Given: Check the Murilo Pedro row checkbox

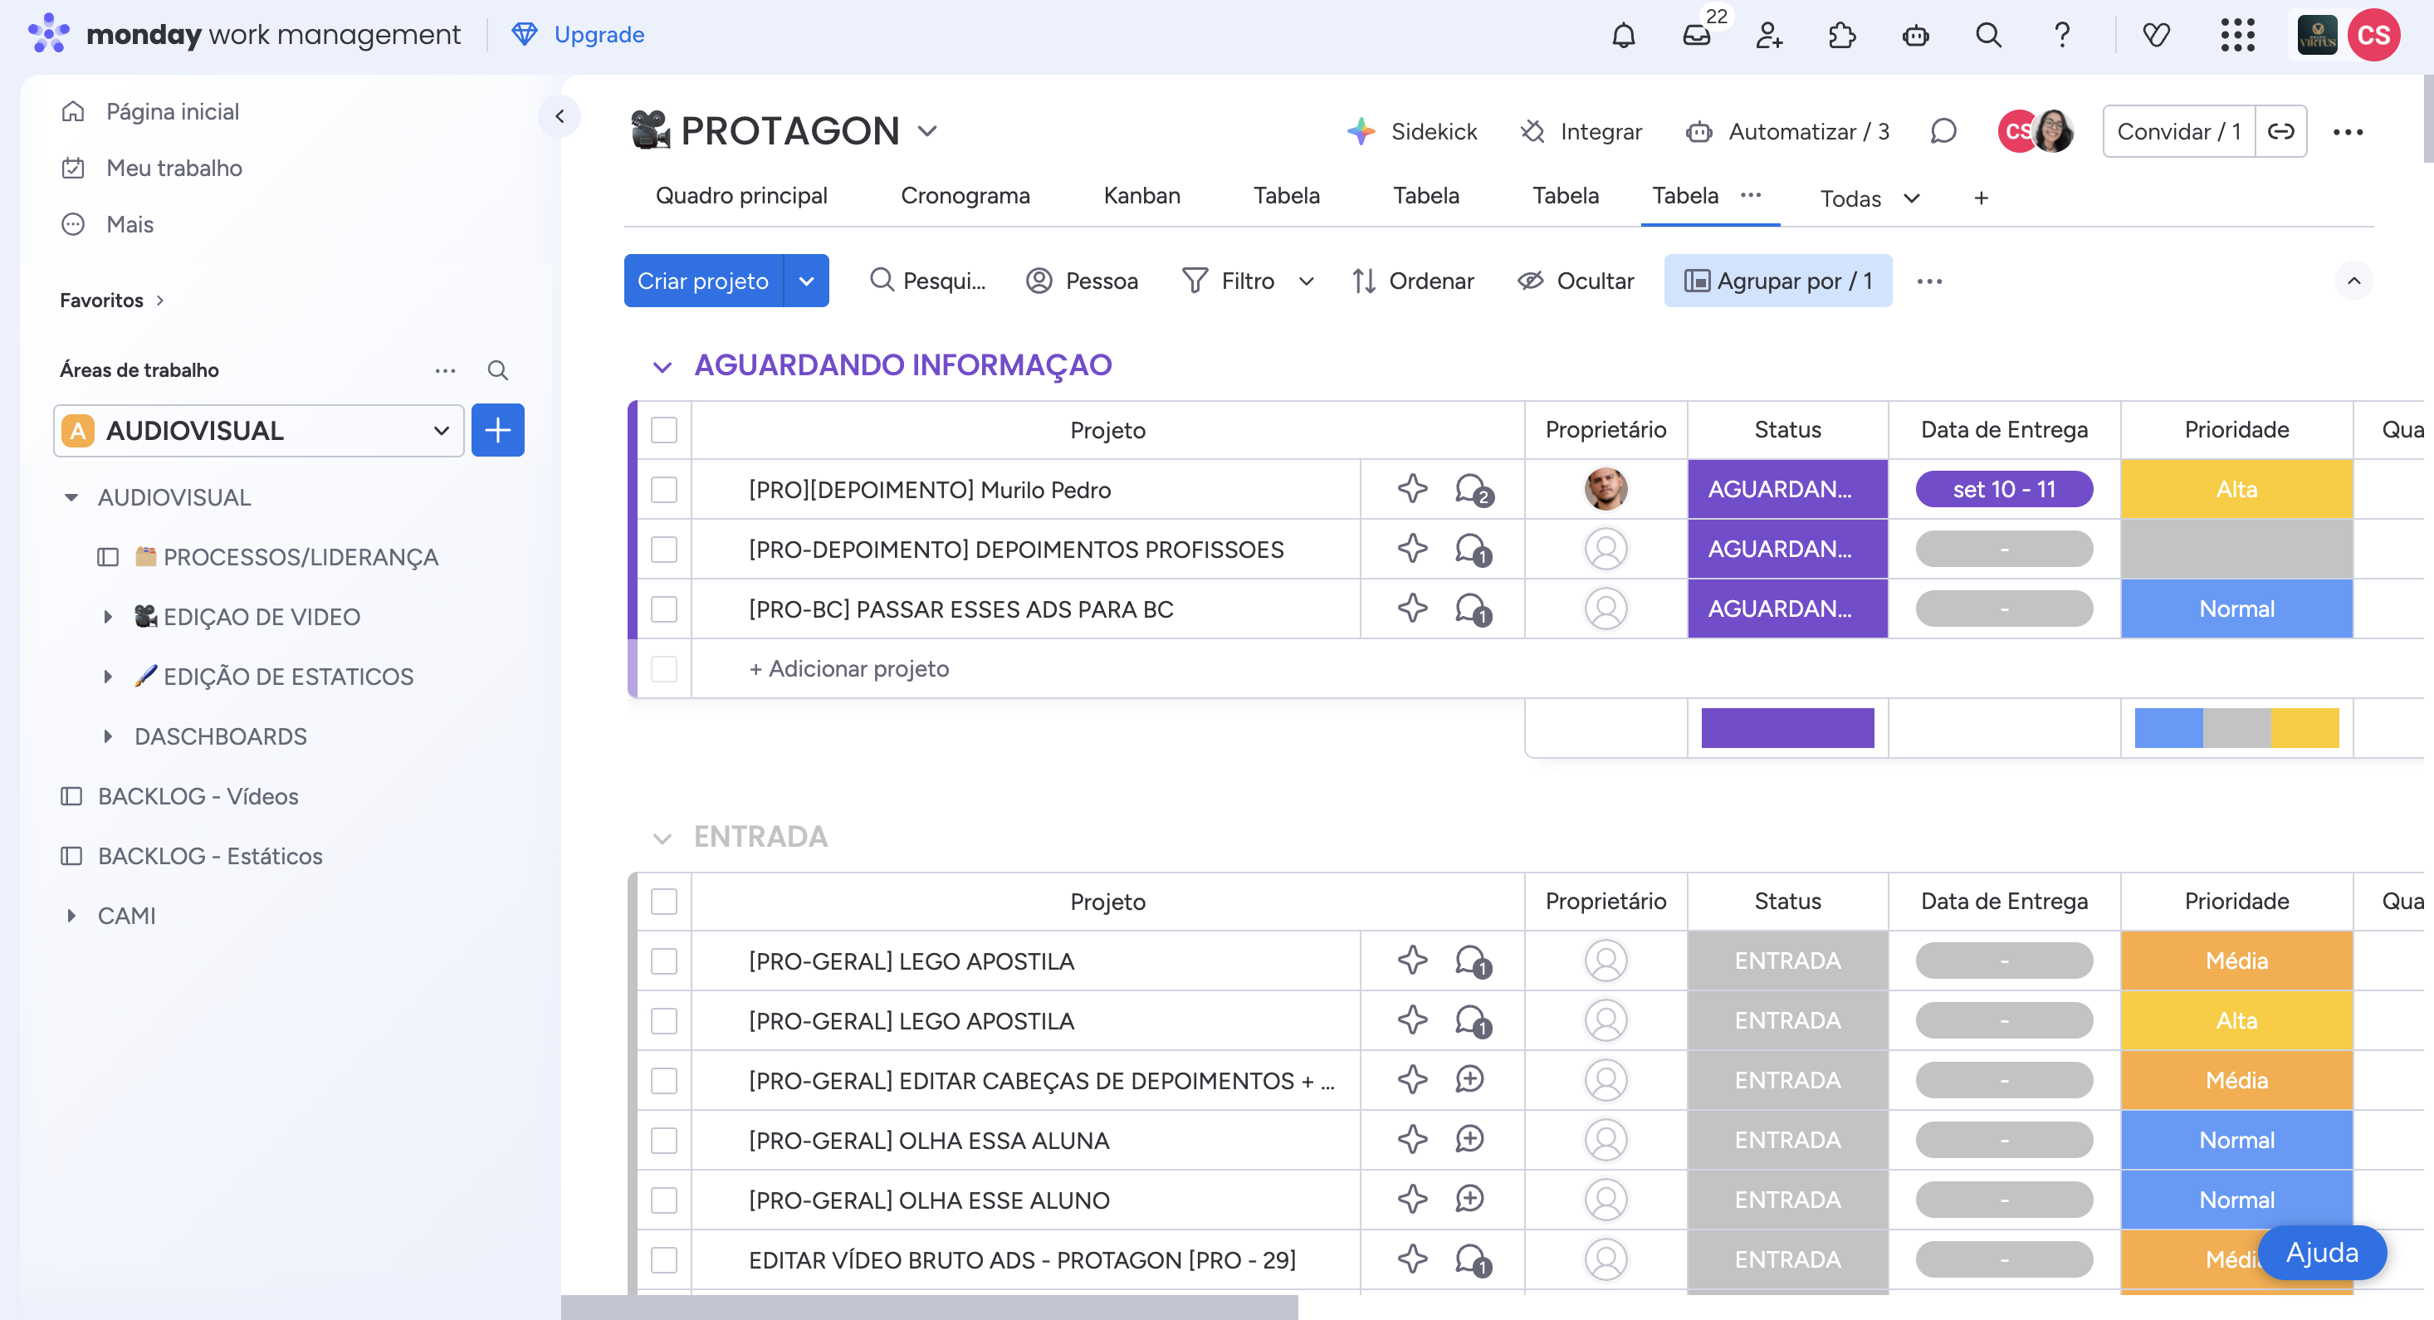Looking at the screenshot, I should tap(664, 490).
